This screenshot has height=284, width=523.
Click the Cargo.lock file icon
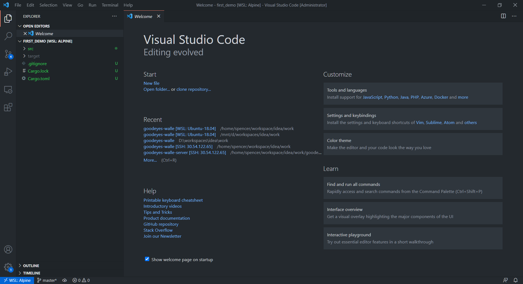24,71
